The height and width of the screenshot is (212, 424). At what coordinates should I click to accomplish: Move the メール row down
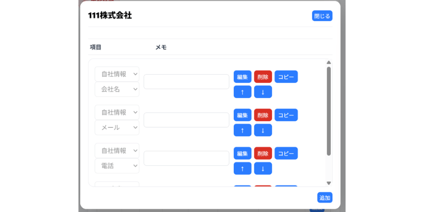point(263,130)
